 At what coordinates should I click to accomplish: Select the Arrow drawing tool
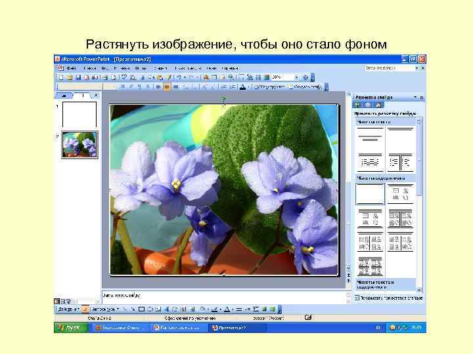(x=133, y=309)
